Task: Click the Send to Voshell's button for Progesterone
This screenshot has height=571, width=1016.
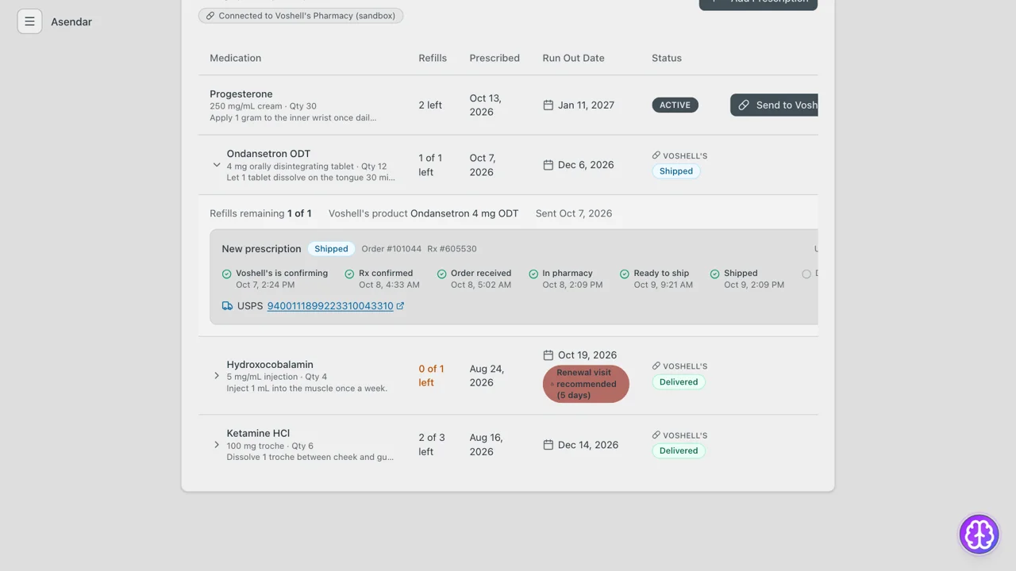Action: [x=774, y=105]
